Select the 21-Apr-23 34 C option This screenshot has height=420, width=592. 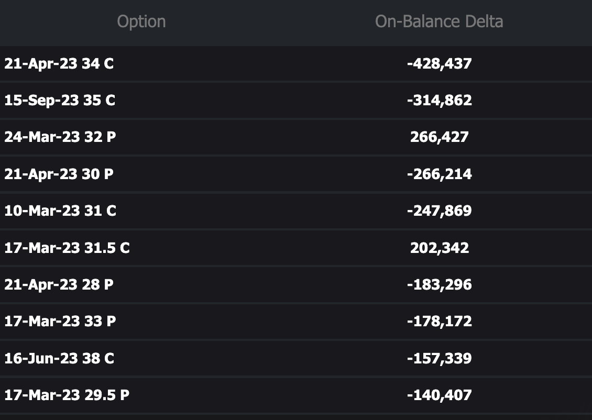(x=59, y=64)
